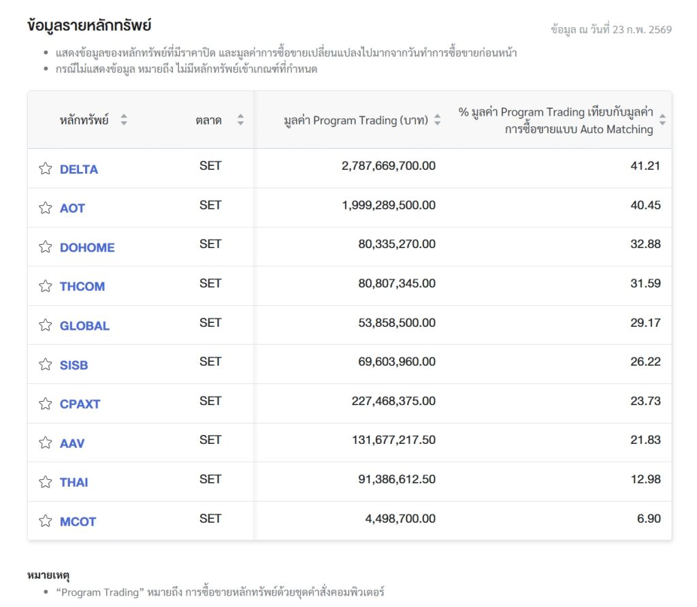Mark SISB with the star icon
This screenshot has height=607, width=697.
45,365
